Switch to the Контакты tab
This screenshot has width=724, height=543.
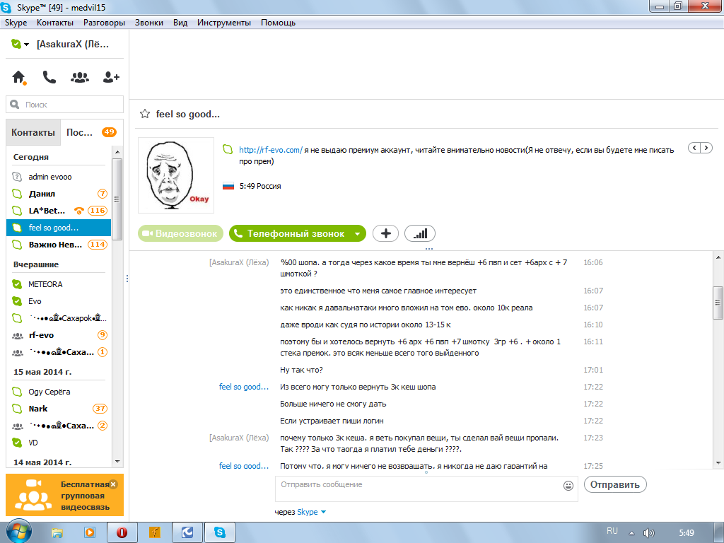pyautogui.click(x=33, y=132)
